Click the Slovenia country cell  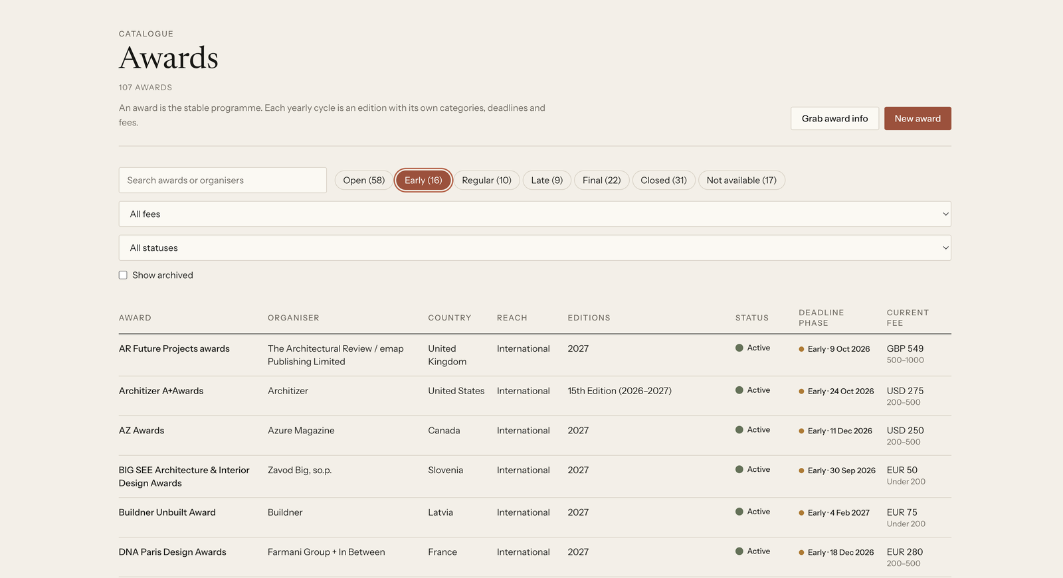tap(445, 470)
